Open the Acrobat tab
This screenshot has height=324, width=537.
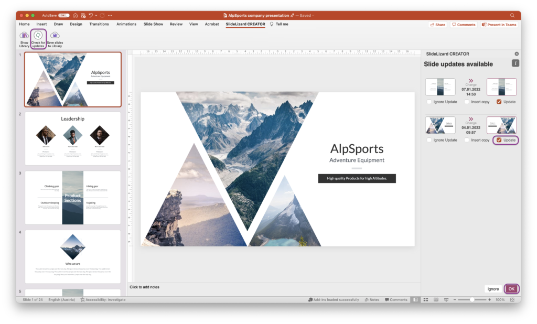coord(212,24)
